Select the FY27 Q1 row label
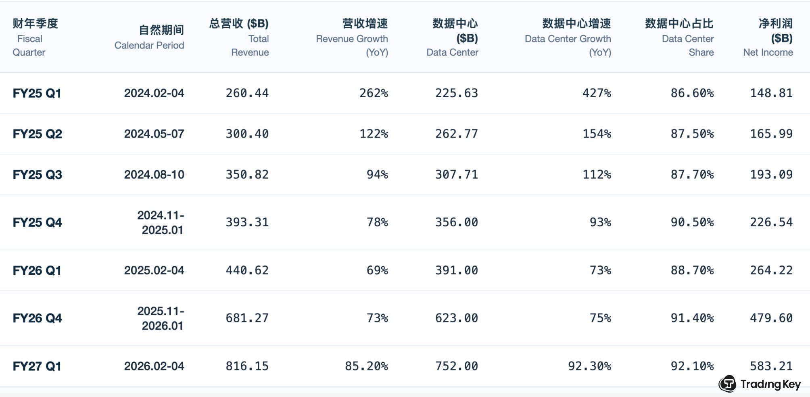This screenshot has width=810, height=397. click(x=37, y=366)
